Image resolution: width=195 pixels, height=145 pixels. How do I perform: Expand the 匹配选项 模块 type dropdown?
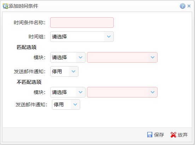pyautogui.click(x=81, y=57)
